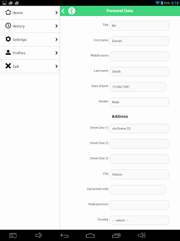The height and width of the screenshot is (241, 180).
Task: Tap the key logo icon in header
Action: pyautogui.click(x=72, y=11)
